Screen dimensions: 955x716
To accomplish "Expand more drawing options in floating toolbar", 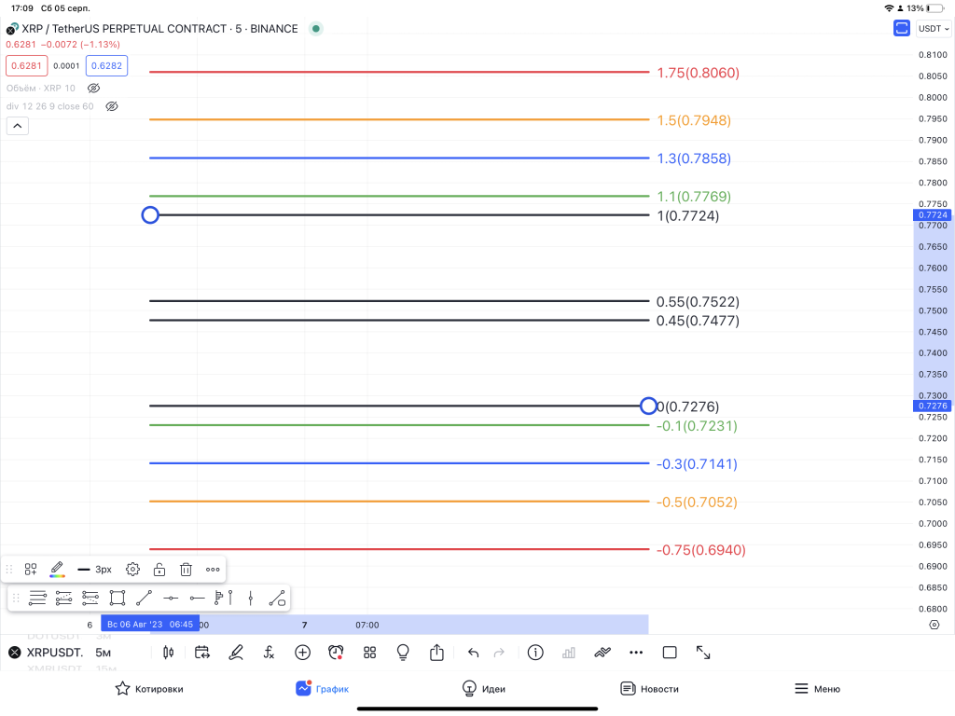I will pyautogui.click(x=213, y=570).
